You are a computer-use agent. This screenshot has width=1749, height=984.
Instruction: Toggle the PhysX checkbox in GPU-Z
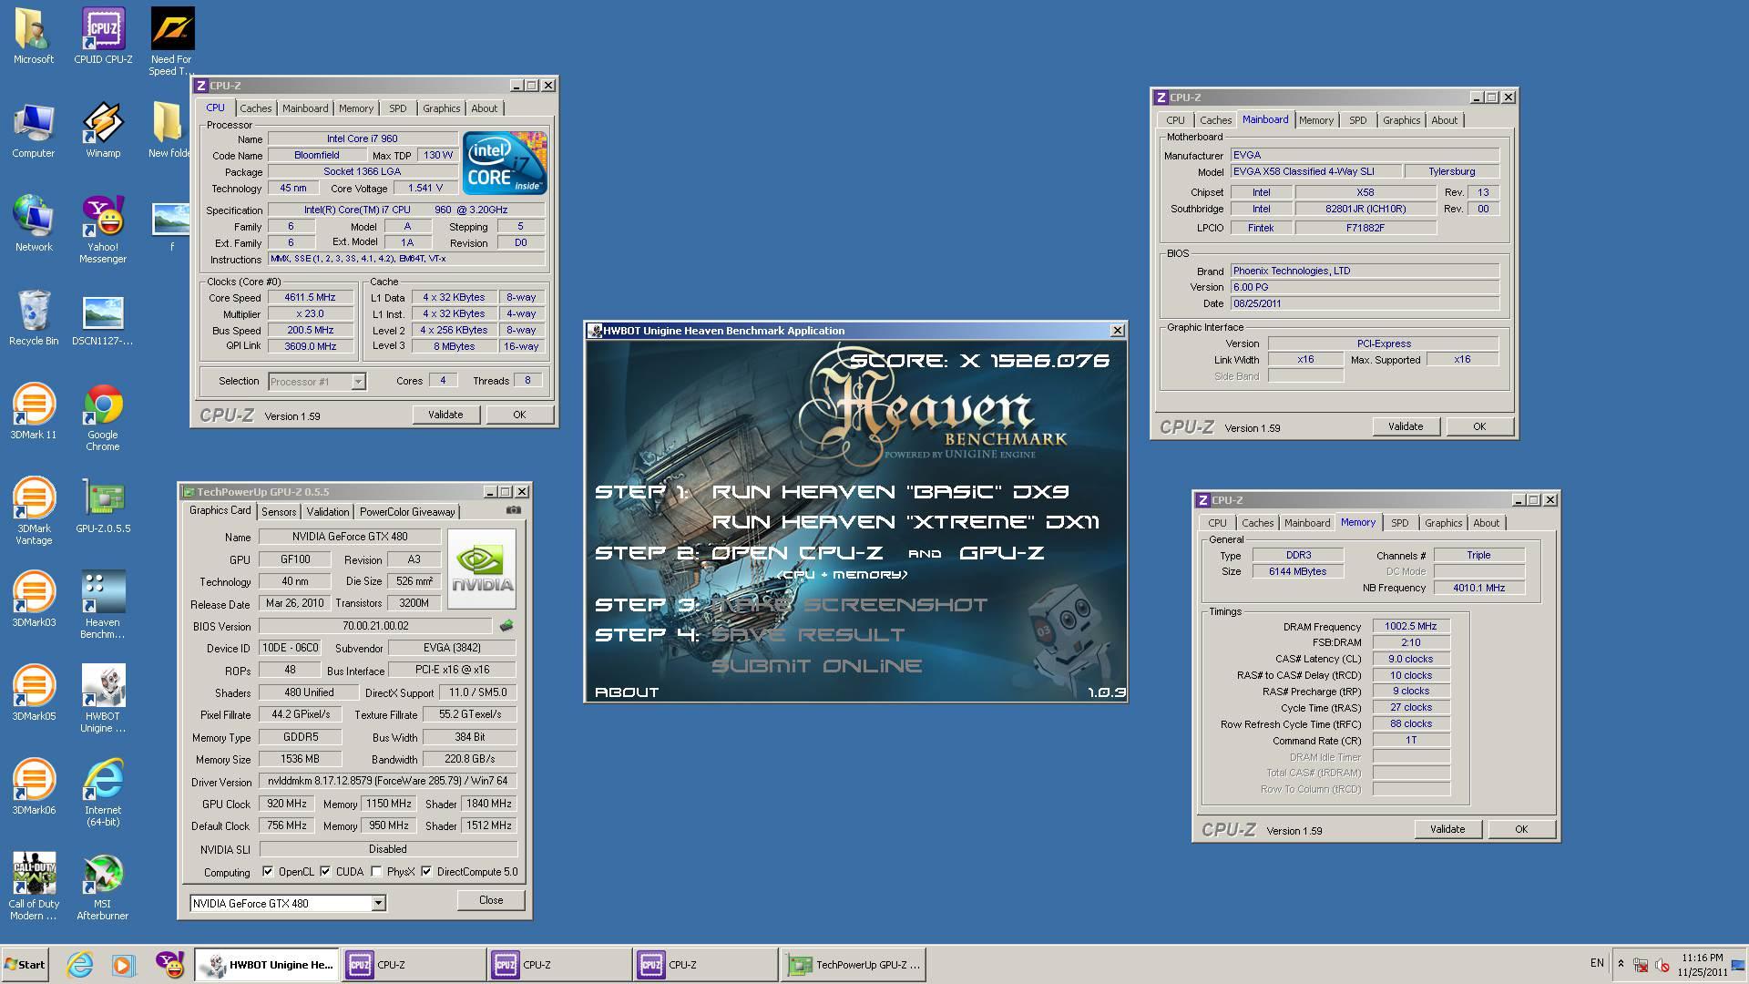tap(376, 871)
